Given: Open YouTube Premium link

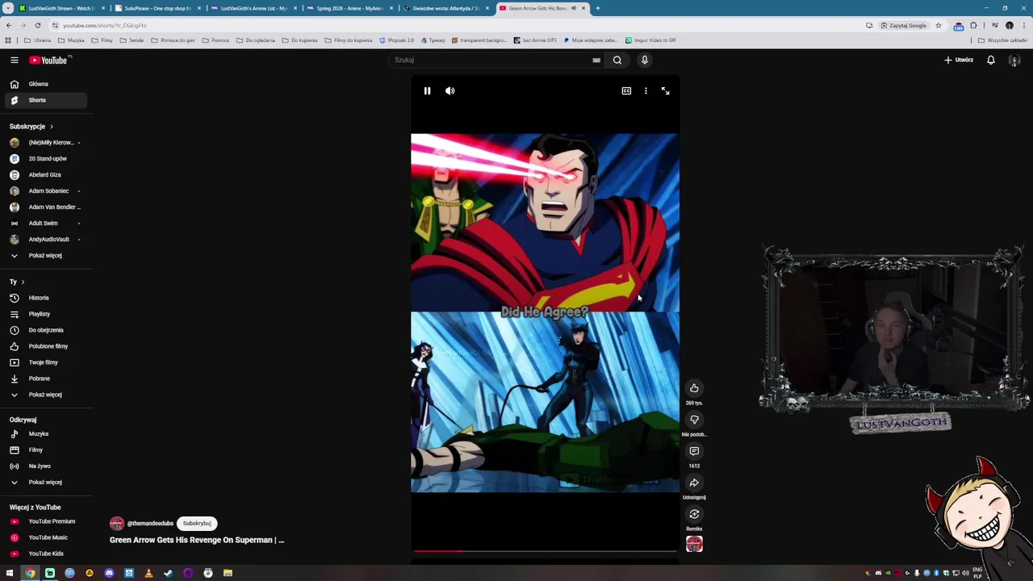Looking at the screenshot, I should (x=44, y=521).
